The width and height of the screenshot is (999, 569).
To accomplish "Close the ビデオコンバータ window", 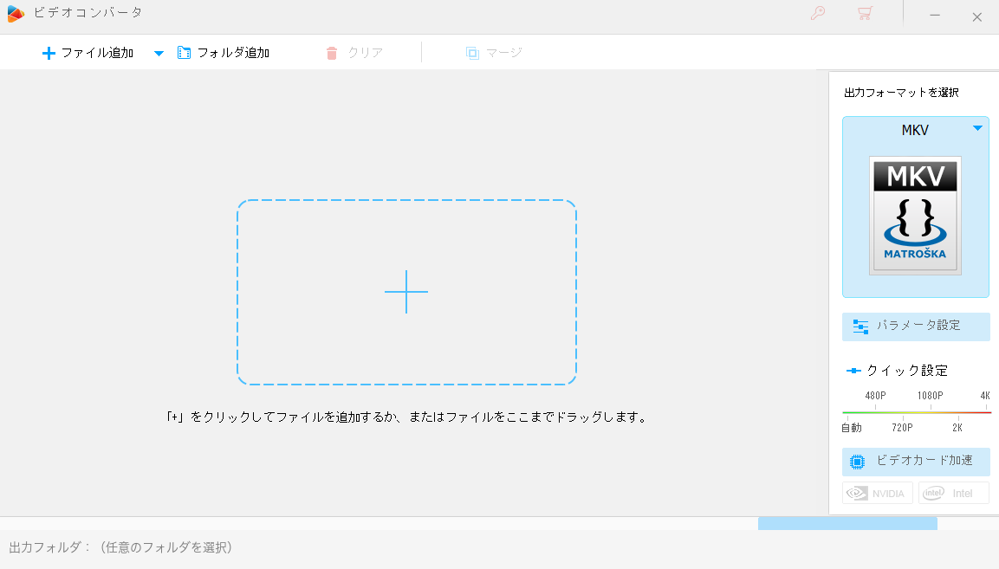I will (x=976, y=17).
